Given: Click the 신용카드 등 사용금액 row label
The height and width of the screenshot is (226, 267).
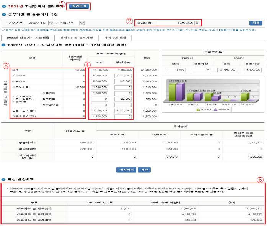Looking at the screenshot, I should [x=34, y=208].
